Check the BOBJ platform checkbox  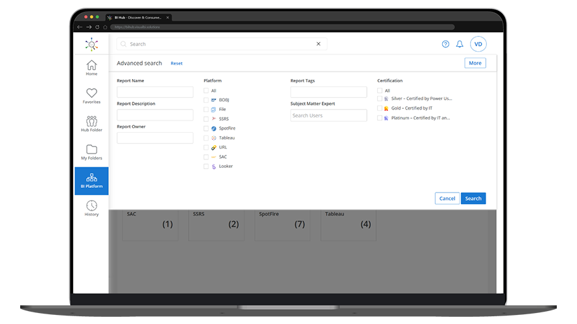click(206, 100)
